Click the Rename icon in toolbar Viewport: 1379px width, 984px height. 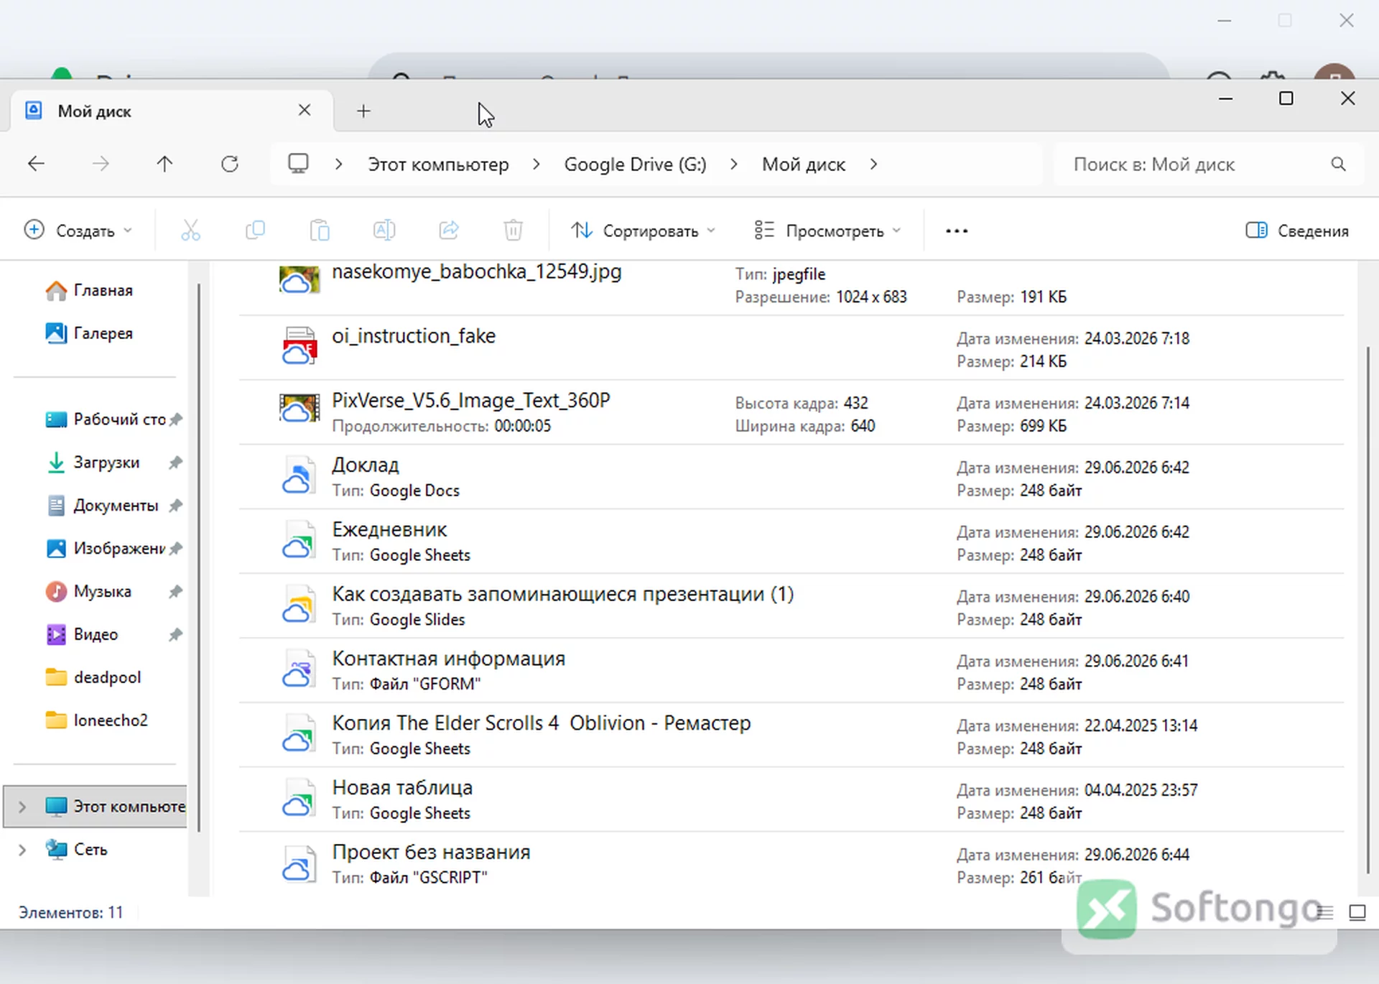pos(384,231)
